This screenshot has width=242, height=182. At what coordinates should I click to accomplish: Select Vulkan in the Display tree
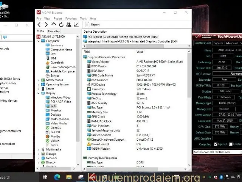55,141
